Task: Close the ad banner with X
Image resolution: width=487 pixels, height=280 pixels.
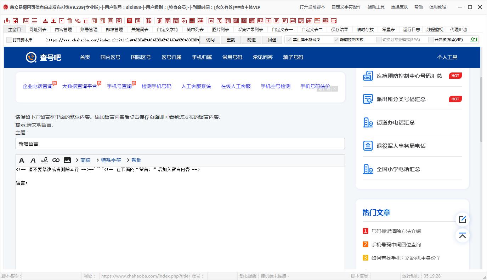Action: tap(335, 89)
